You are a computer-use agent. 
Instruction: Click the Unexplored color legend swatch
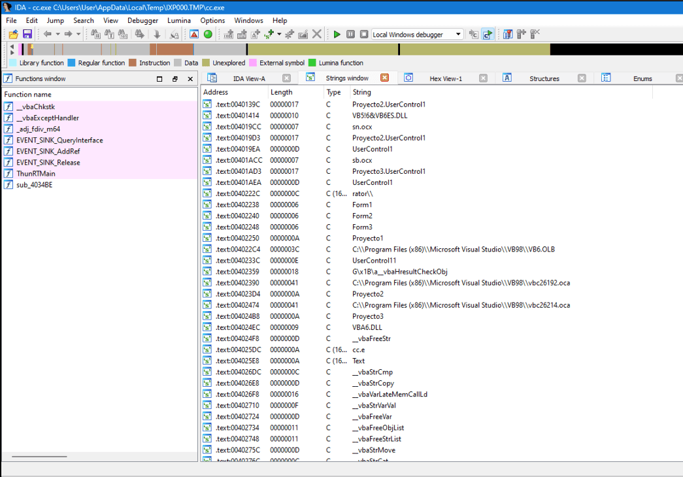tap(206, 63)
